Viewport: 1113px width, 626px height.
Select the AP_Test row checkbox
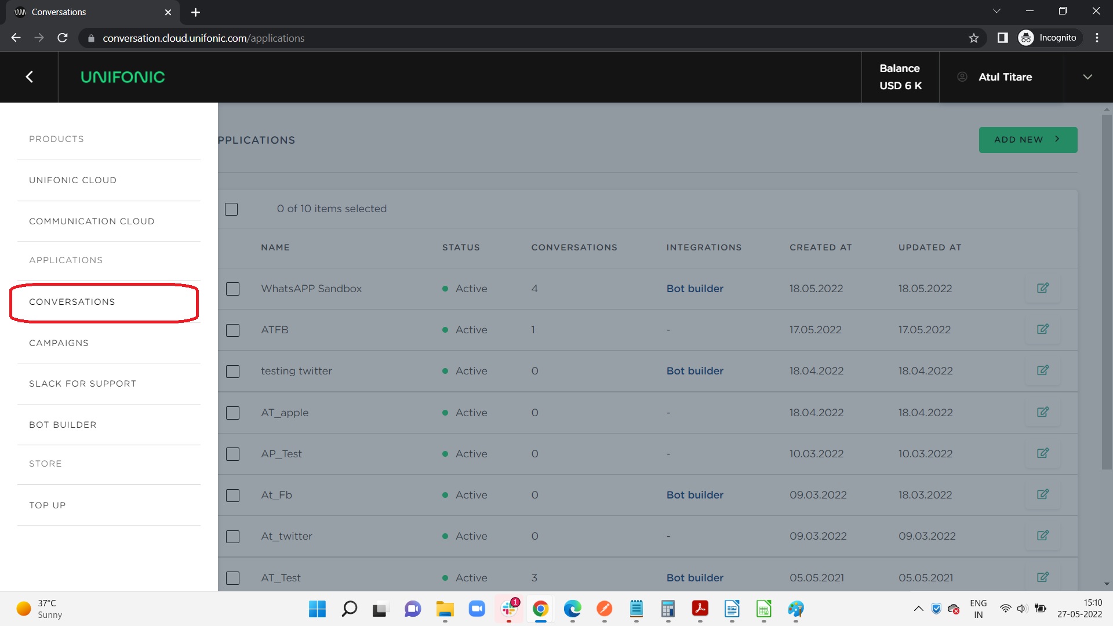(232, 454)
